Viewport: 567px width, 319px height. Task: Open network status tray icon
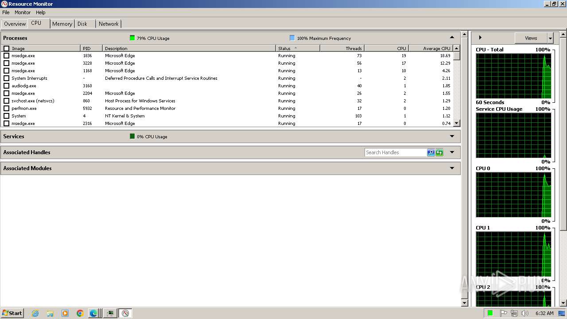[x=514, y=313]
